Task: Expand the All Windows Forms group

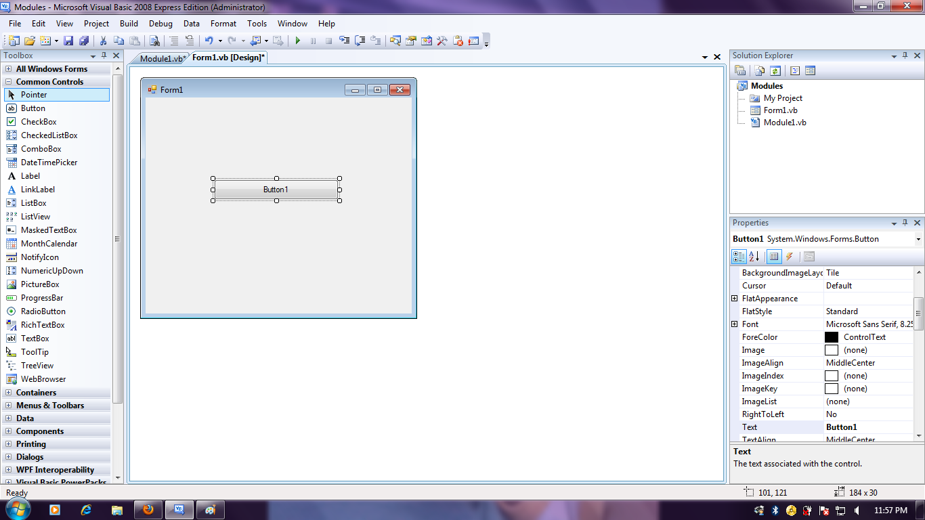Action: (8, 69)
